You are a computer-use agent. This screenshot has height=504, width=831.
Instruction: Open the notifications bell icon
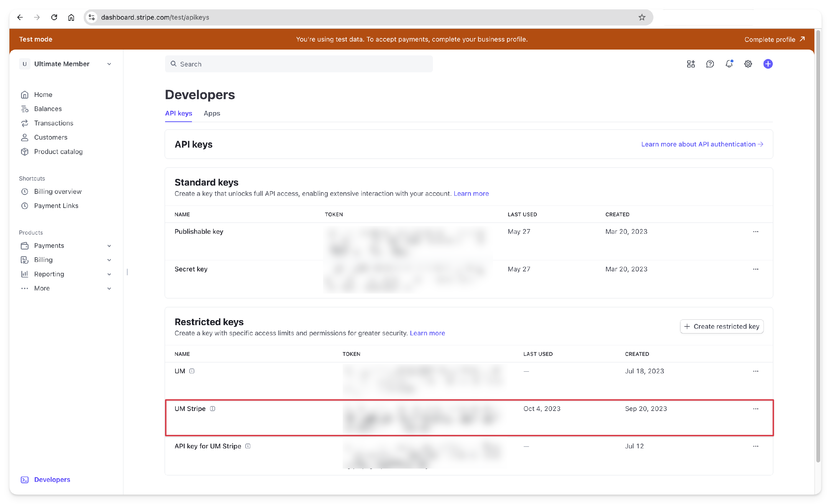point(729,64)
